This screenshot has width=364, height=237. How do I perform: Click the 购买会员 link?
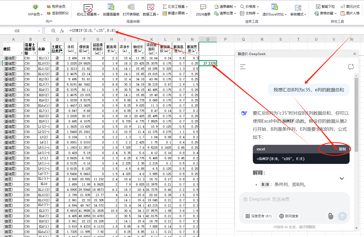pyautogui.click(x=56, y=6)
